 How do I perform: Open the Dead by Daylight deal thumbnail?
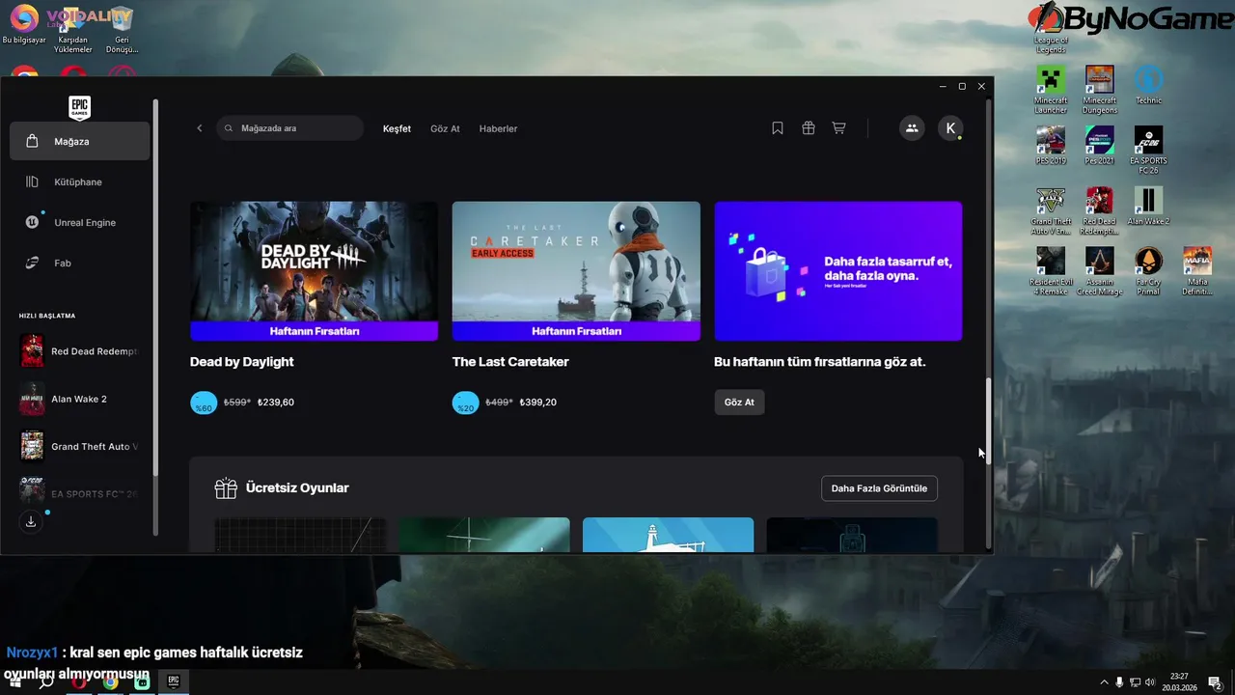315,271
